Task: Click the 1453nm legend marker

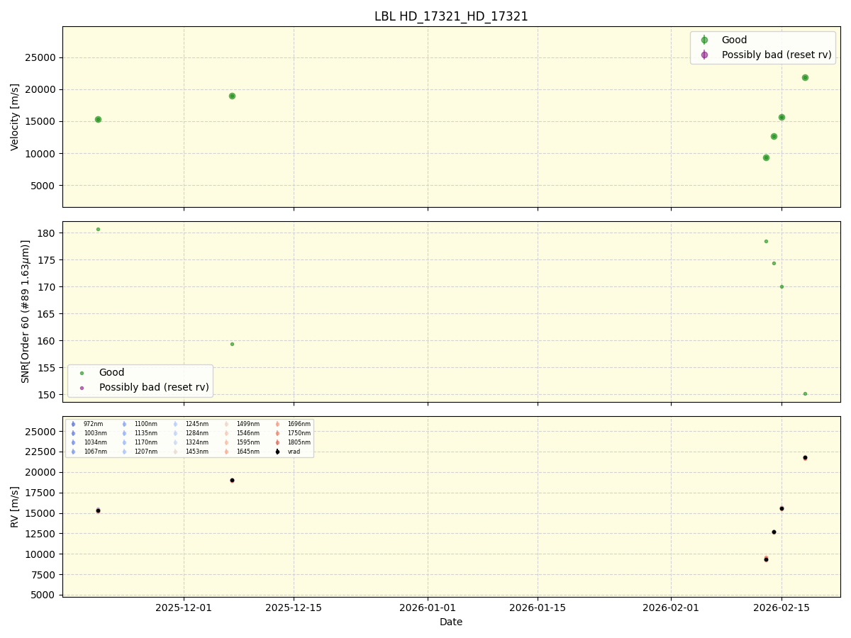Action: pyautogui.click(x=175, y=452)
